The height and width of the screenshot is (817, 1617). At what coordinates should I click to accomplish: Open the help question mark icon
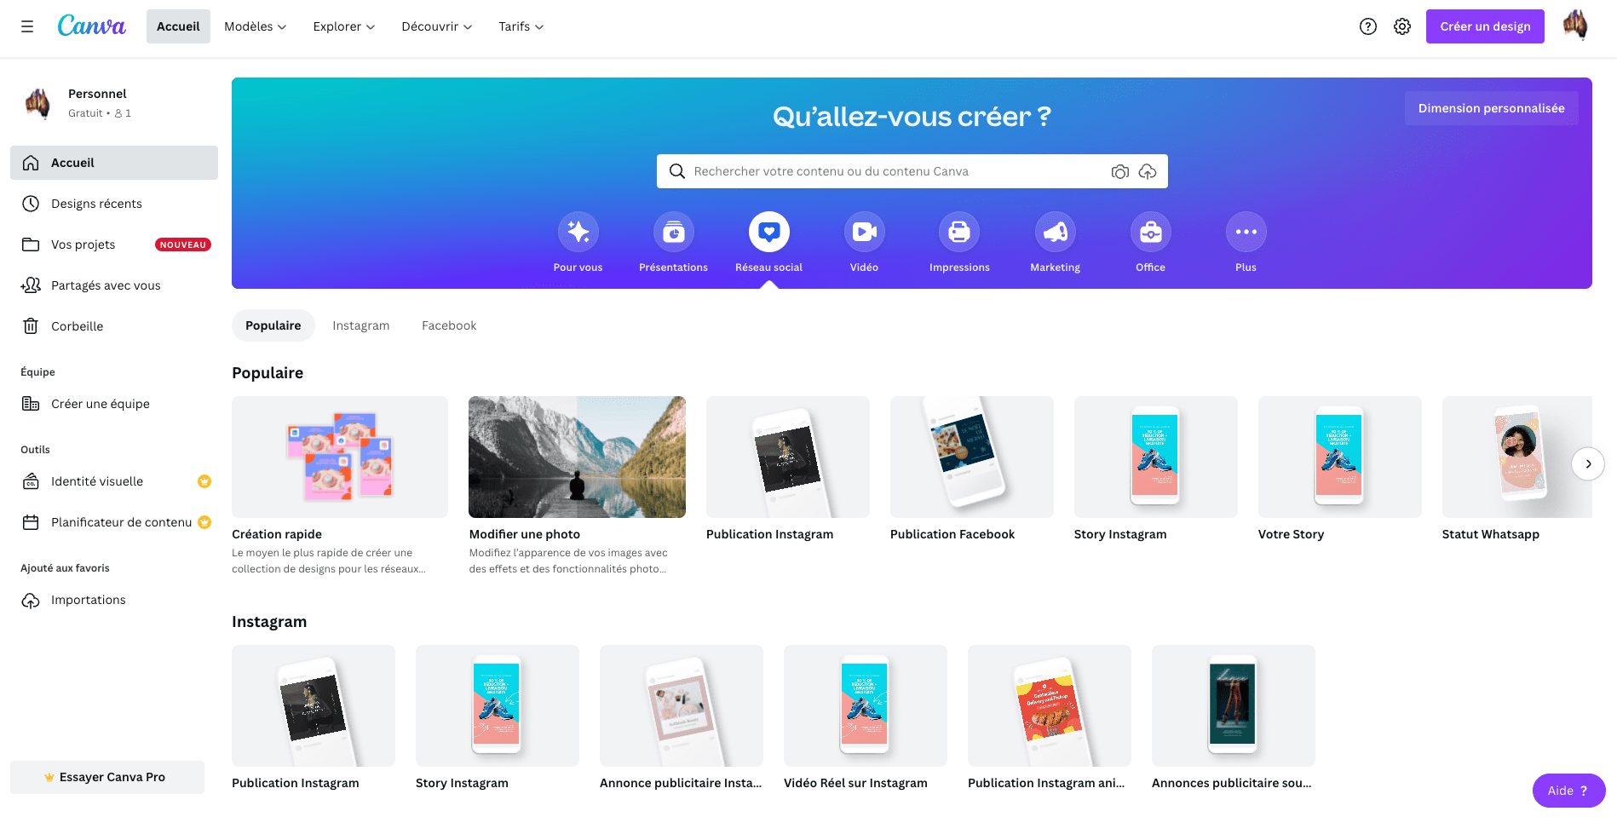point(1367,26)
